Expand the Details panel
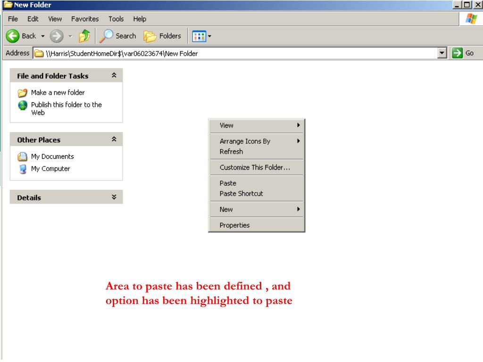 [x=114, y=197]
